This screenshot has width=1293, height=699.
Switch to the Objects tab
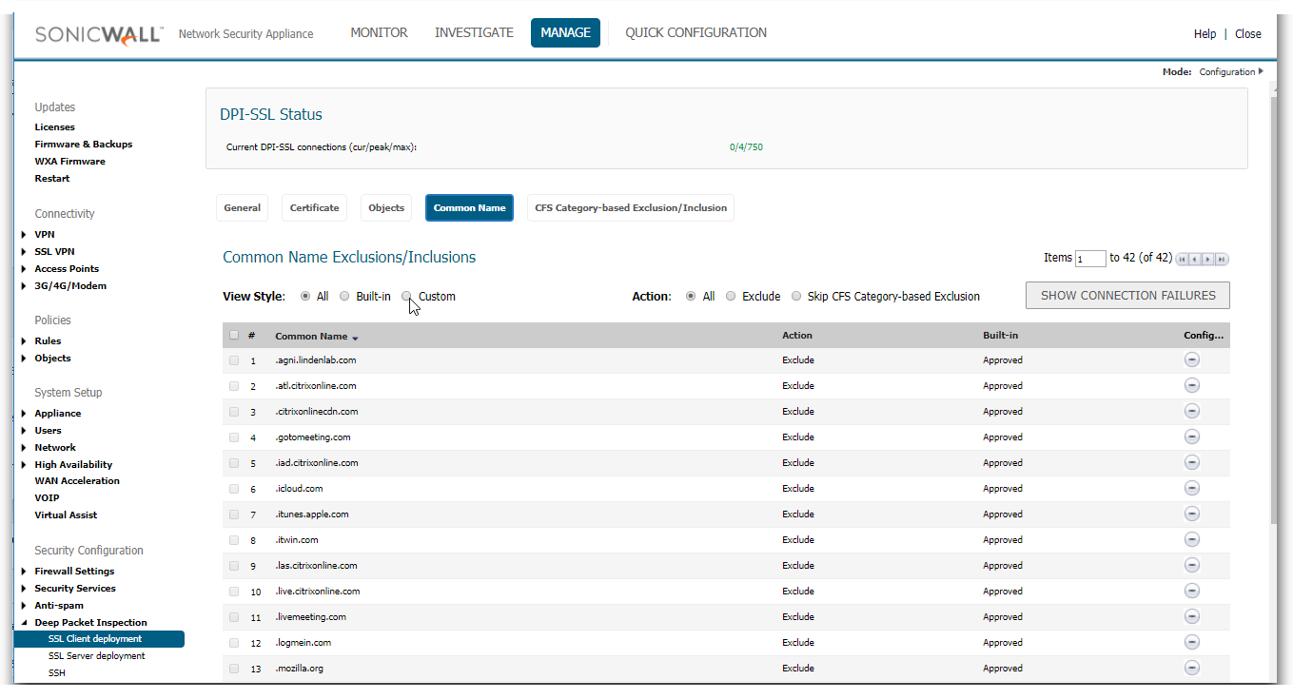pyautogui.click(x=386, y=207)
